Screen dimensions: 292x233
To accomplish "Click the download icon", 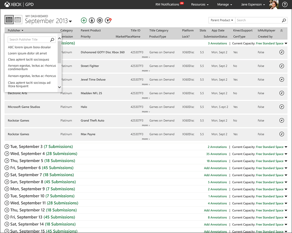I will (x=92, y=20).
